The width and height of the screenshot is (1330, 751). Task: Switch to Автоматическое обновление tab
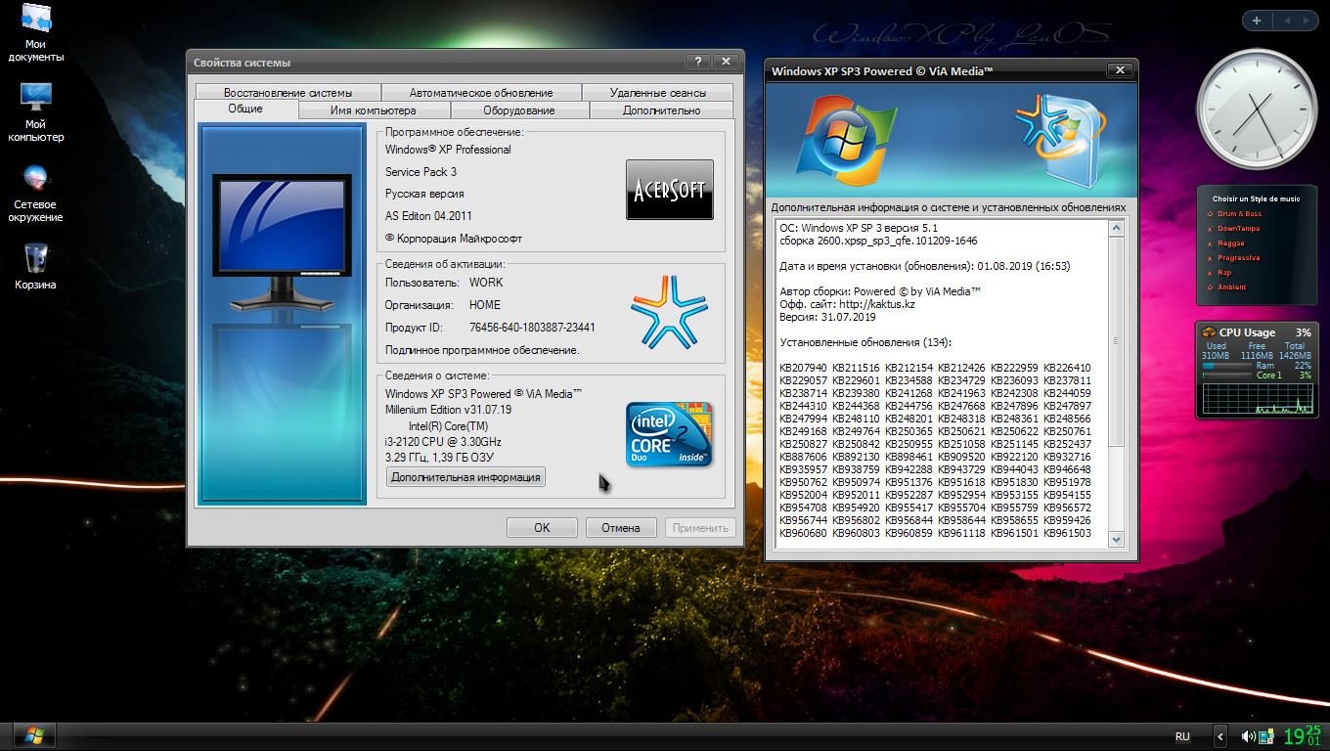tap(481, 93)
